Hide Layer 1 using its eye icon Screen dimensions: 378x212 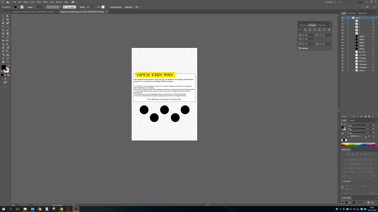click(343, 18)
